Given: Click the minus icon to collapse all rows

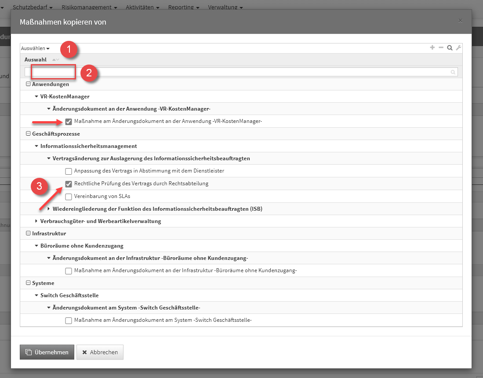Looking at the screenshot, I should 441,48.
